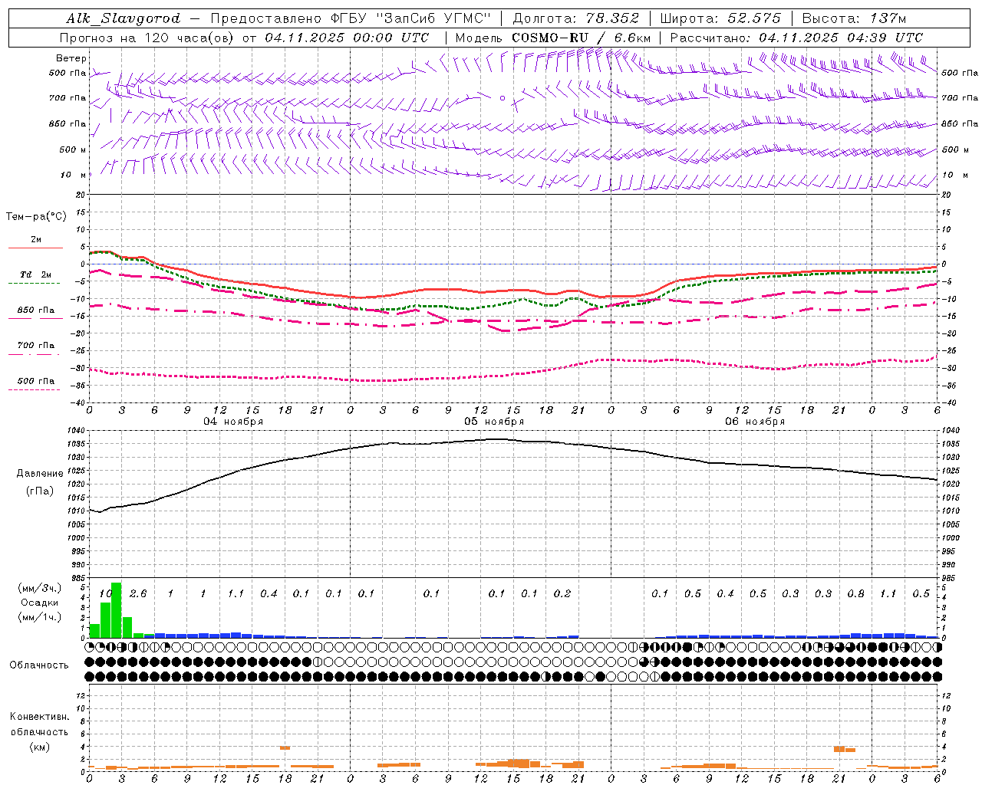
Task: Click the date label 06 ноября
Action: pyautogui.click(x=755, y=422)
